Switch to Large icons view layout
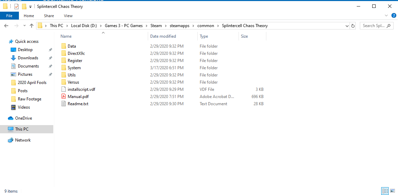This screenshot has width=398, height=195. pos(393,191)
